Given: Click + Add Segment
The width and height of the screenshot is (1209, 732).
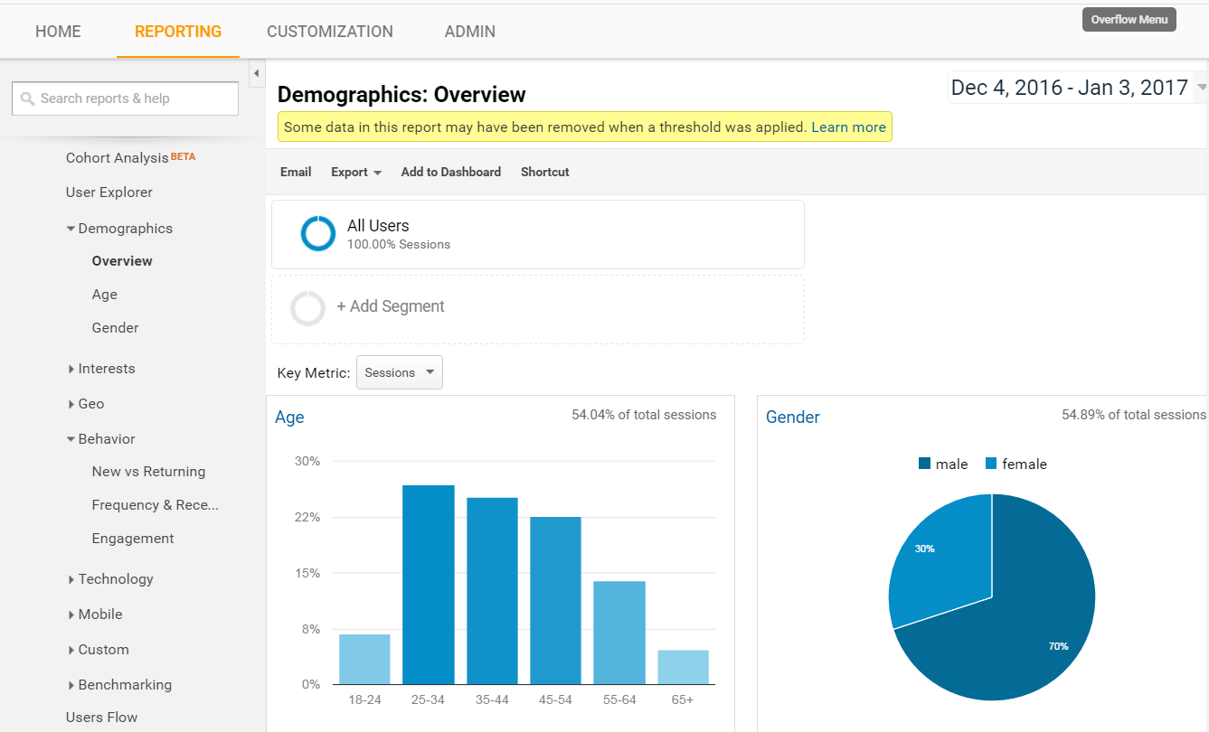Looking at the screenshot, I should coord(391,306).
